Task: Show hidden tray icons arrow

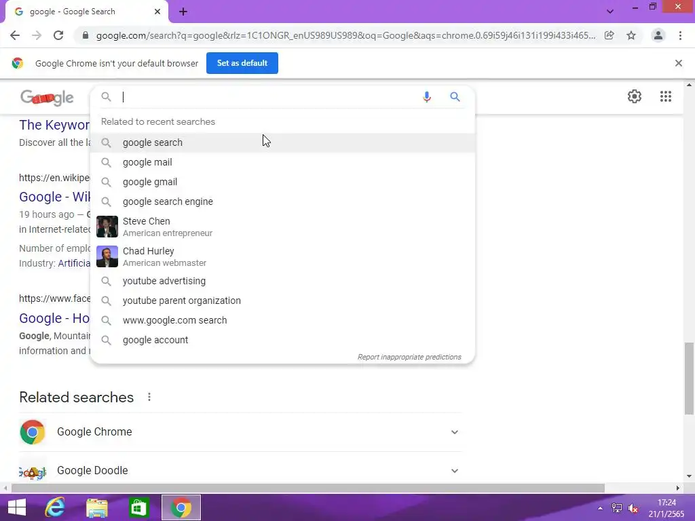Action: tap(600, 508)
